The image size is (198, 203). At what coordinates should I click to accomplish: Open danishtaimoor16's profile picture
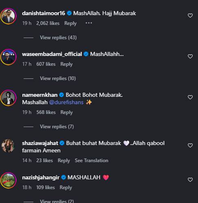pos(9,16)
